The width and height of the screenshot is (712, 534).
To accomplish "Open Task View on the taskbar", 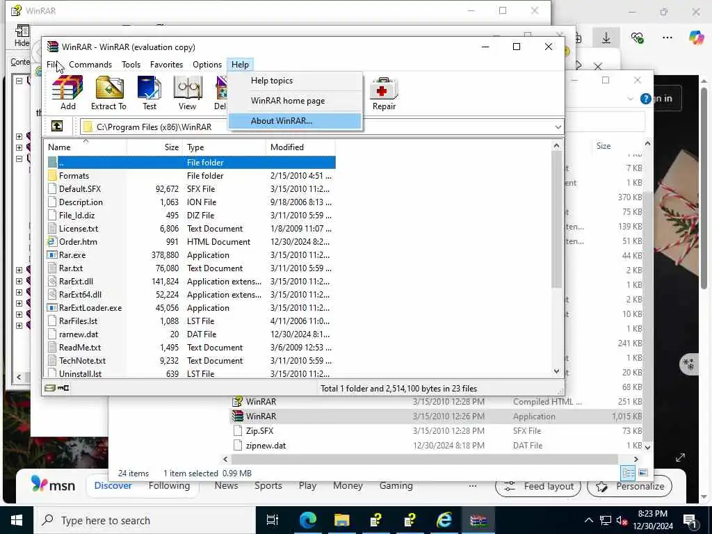I will pyautogui.click(x=273, y=520).
